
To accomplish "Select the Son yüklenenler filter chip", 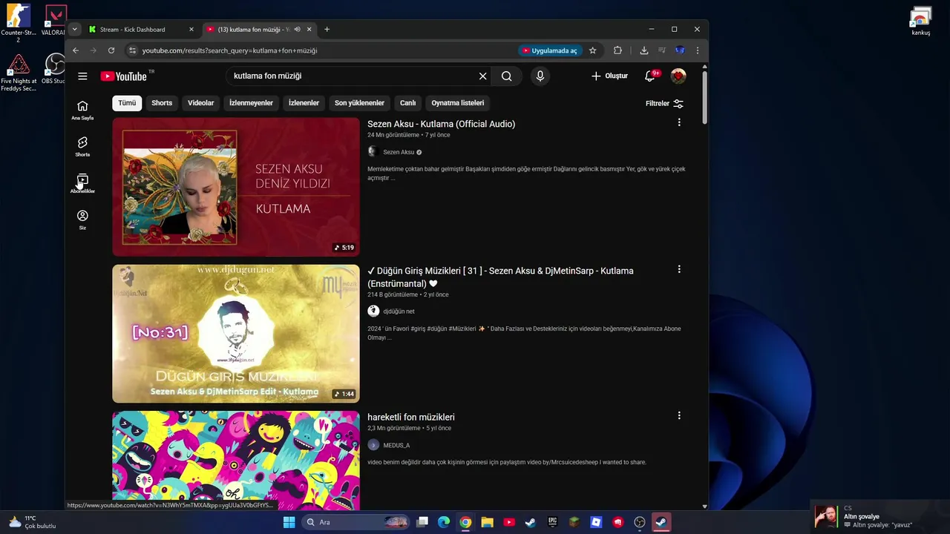I will [359, 103].
